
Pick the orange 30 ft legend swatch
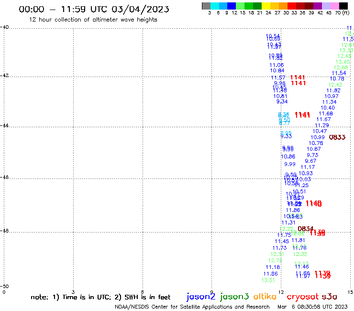coord(283,6)
